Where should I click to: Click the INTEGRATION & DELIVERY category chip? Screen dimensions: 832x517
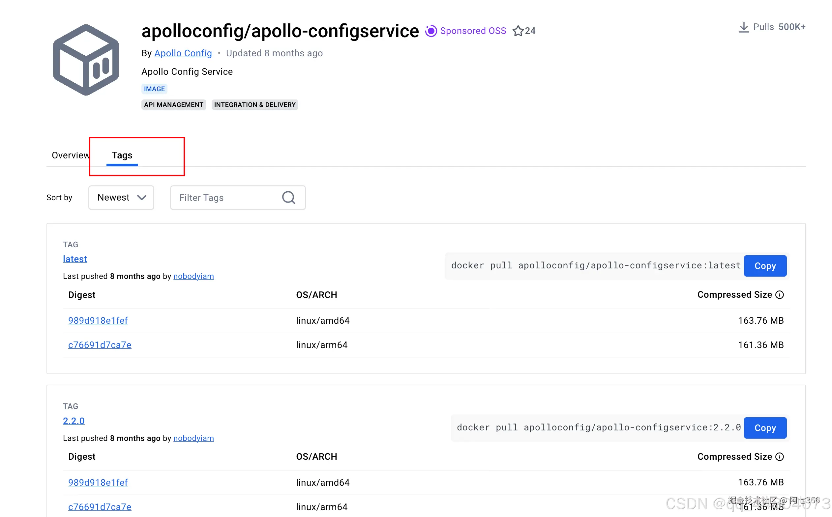tap(254, 105)
